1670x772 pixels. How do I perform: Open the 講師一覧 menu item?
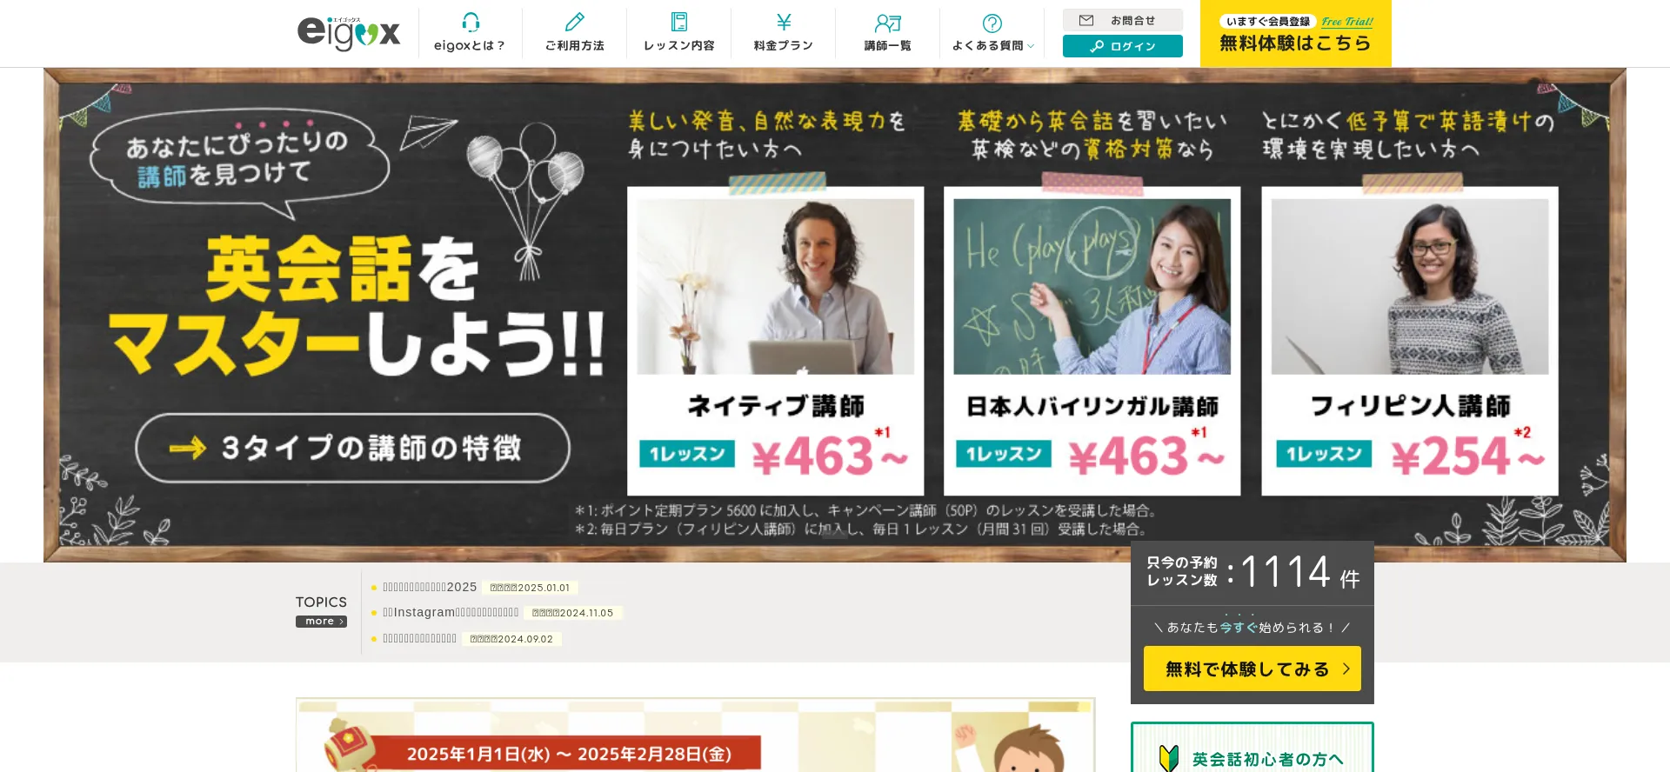pos(888,34)
